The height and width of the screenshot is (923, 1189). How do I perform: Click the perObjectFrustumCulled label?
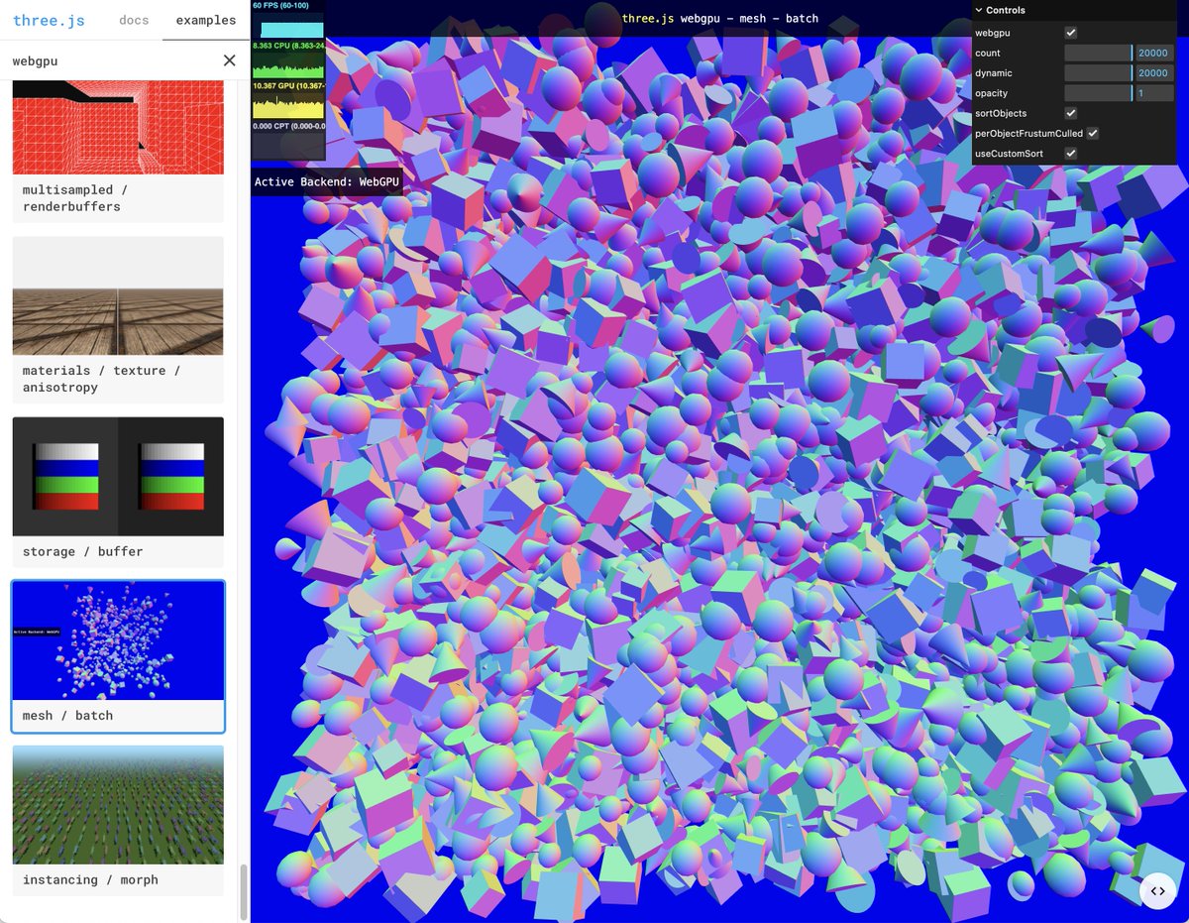(1028, 133)
